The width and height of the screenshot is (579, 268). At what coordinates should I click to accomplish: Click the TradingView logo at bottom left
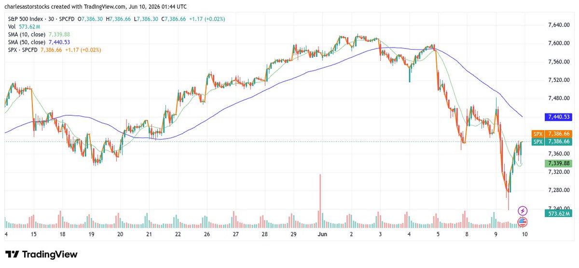[41, 255]
